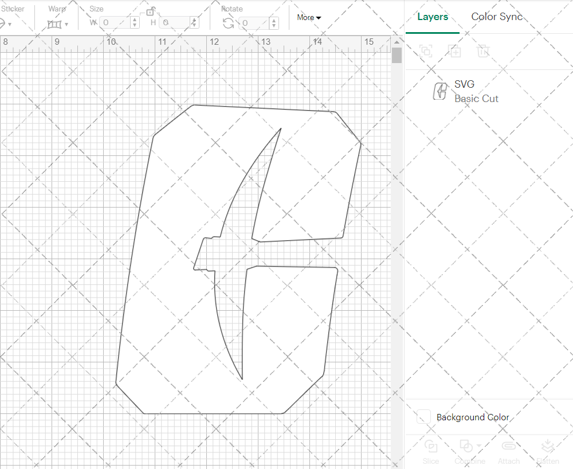Expand the More menu in toolbar
The image size is (573, 469).
tap(309, 18)
